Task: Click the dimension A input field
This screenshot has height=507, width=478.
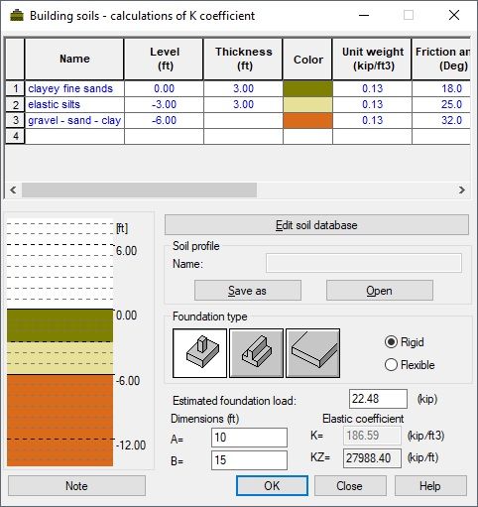Action: click(249, 438)
